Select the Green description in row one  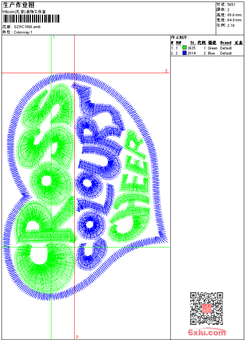tap(213, 48)
